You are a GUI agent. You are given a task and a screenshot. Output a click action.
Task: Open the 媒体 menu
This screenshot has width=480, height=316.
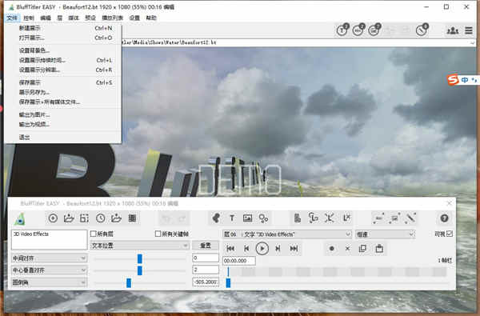coord(74,18)
